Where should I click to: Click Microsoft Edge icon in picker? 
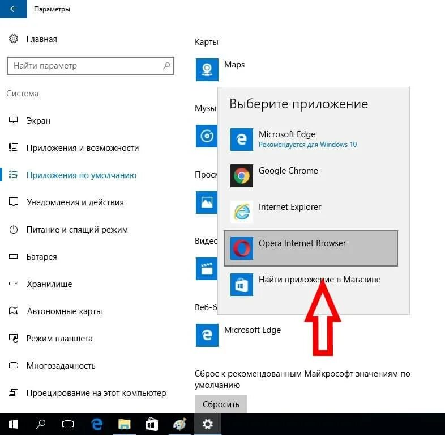(242, 140)
